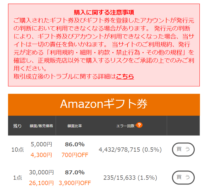Select the エラー回数 column header text
Viewport: 208px width, 192px height.
[x=125, y=126]
